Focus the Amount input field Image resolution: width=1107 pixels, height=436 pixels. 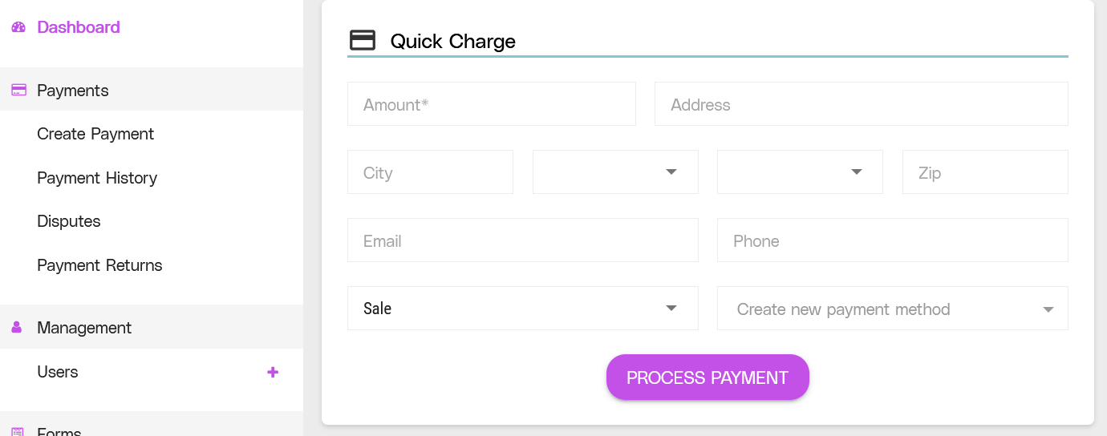tap(491, 104)
